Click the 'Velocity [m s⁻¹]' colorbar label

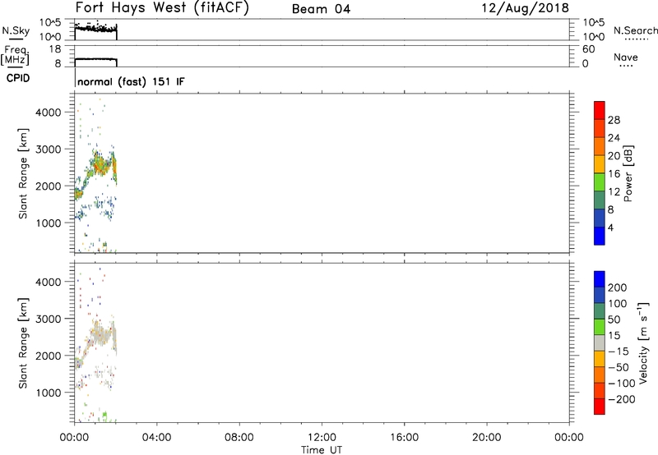tap(643, 343)
